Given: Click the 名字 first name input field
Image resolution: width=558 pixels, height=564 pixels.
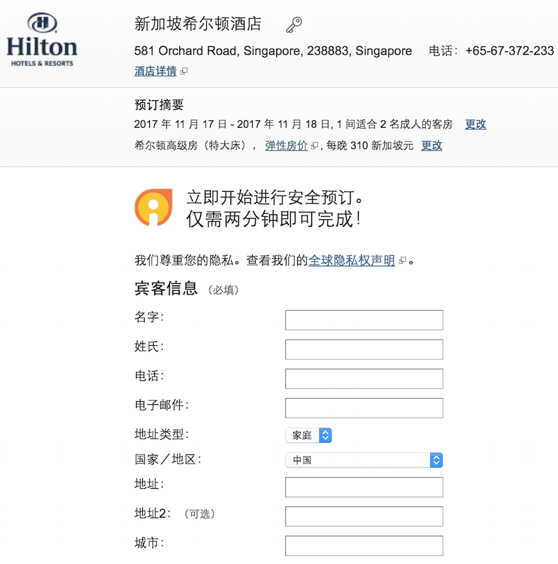Looking at the screenshot, I should 364,320.
